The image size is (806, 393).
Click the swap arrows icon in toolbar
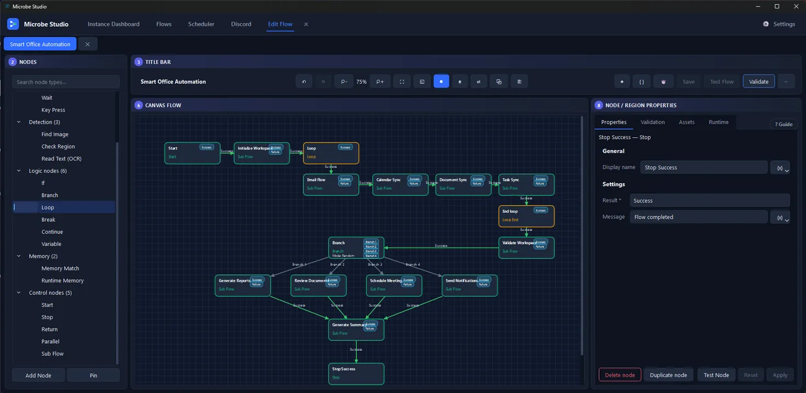tap(479, 82)
